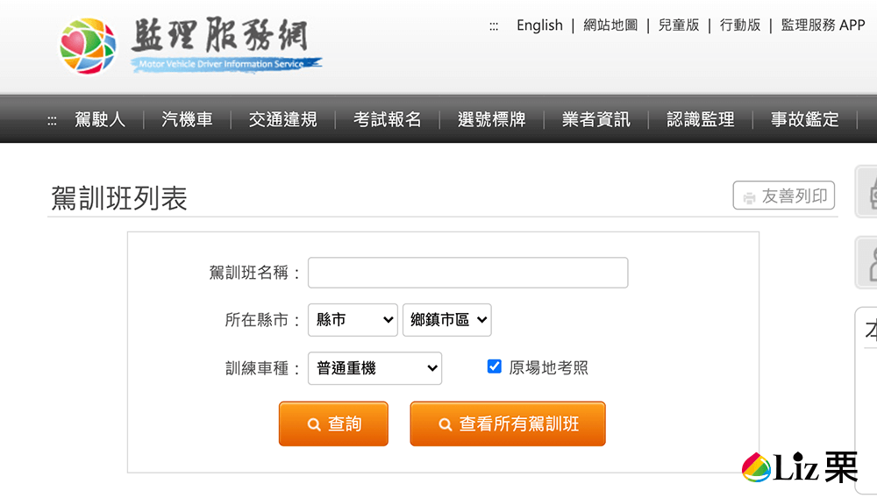
Task: Open the 事故鑑定 menu
Action: point(805,119)
